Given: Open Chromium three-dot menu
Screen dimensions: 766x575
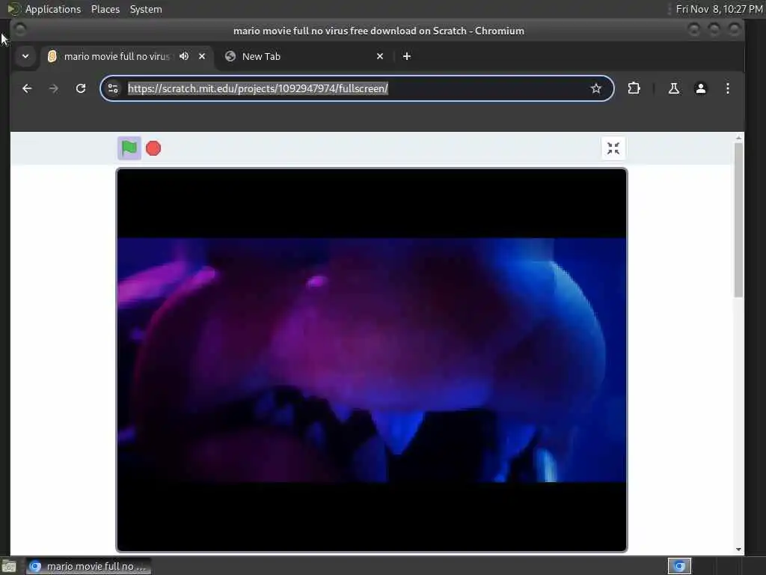Looking at the screenshot, I should [x=727, y=88].
